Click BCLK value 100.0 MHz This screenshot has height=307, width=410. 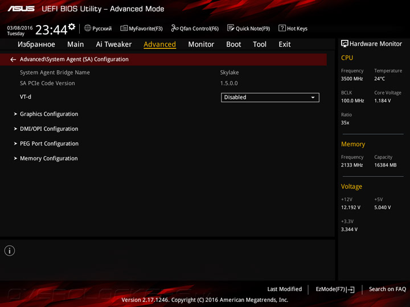(x=352, y=101)
